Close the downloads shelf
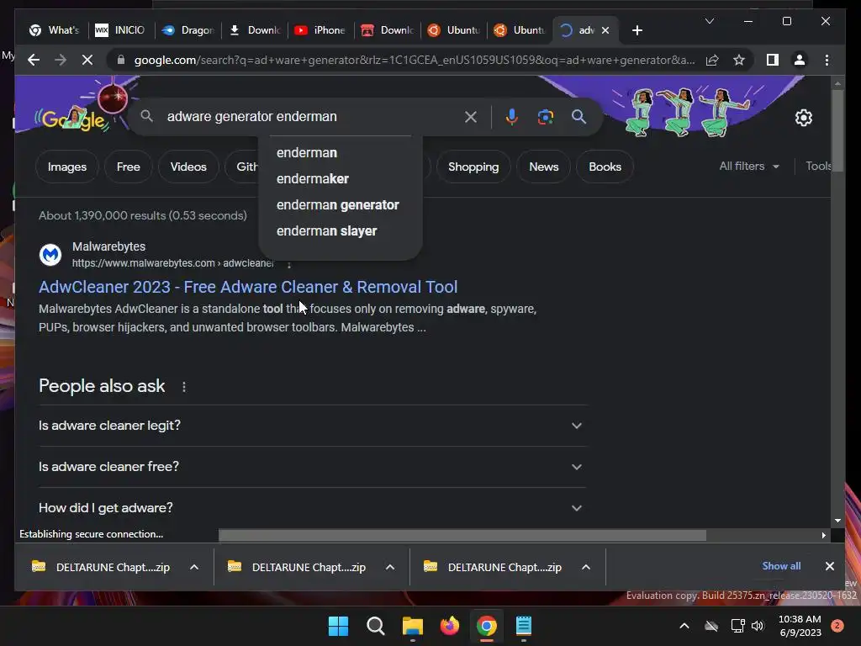This screenshot has height=646, width=861. 830,566
